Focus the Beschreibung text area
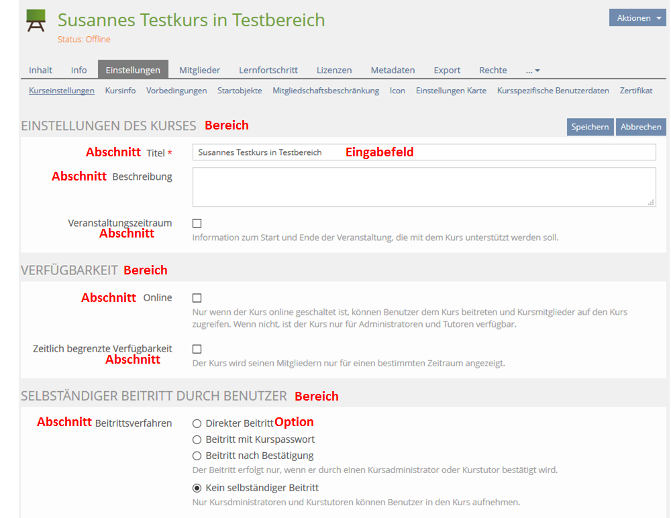Image resolution: width=671 pixels, height=518 pixels. (x=424, y=187)
